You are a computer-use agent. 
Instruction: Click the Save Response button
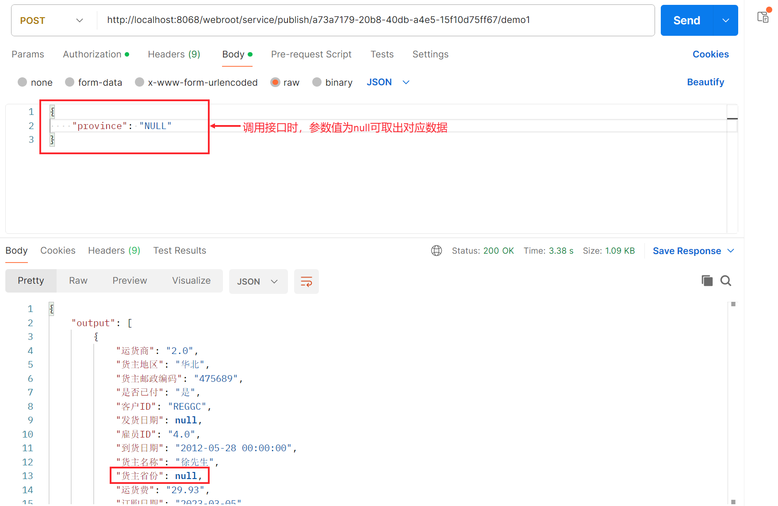point(686,251)
